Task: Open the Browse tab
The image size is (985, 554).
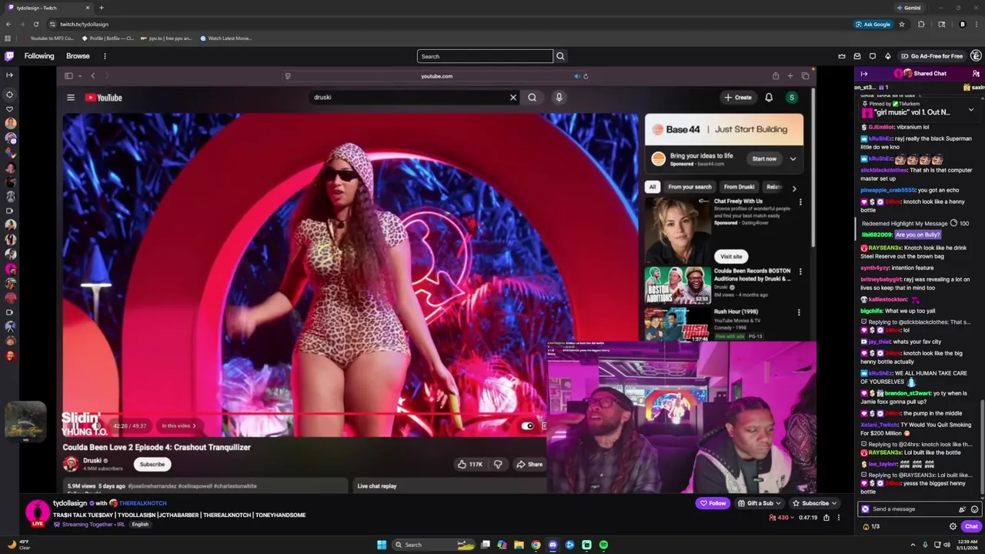Action: point(78,56)
